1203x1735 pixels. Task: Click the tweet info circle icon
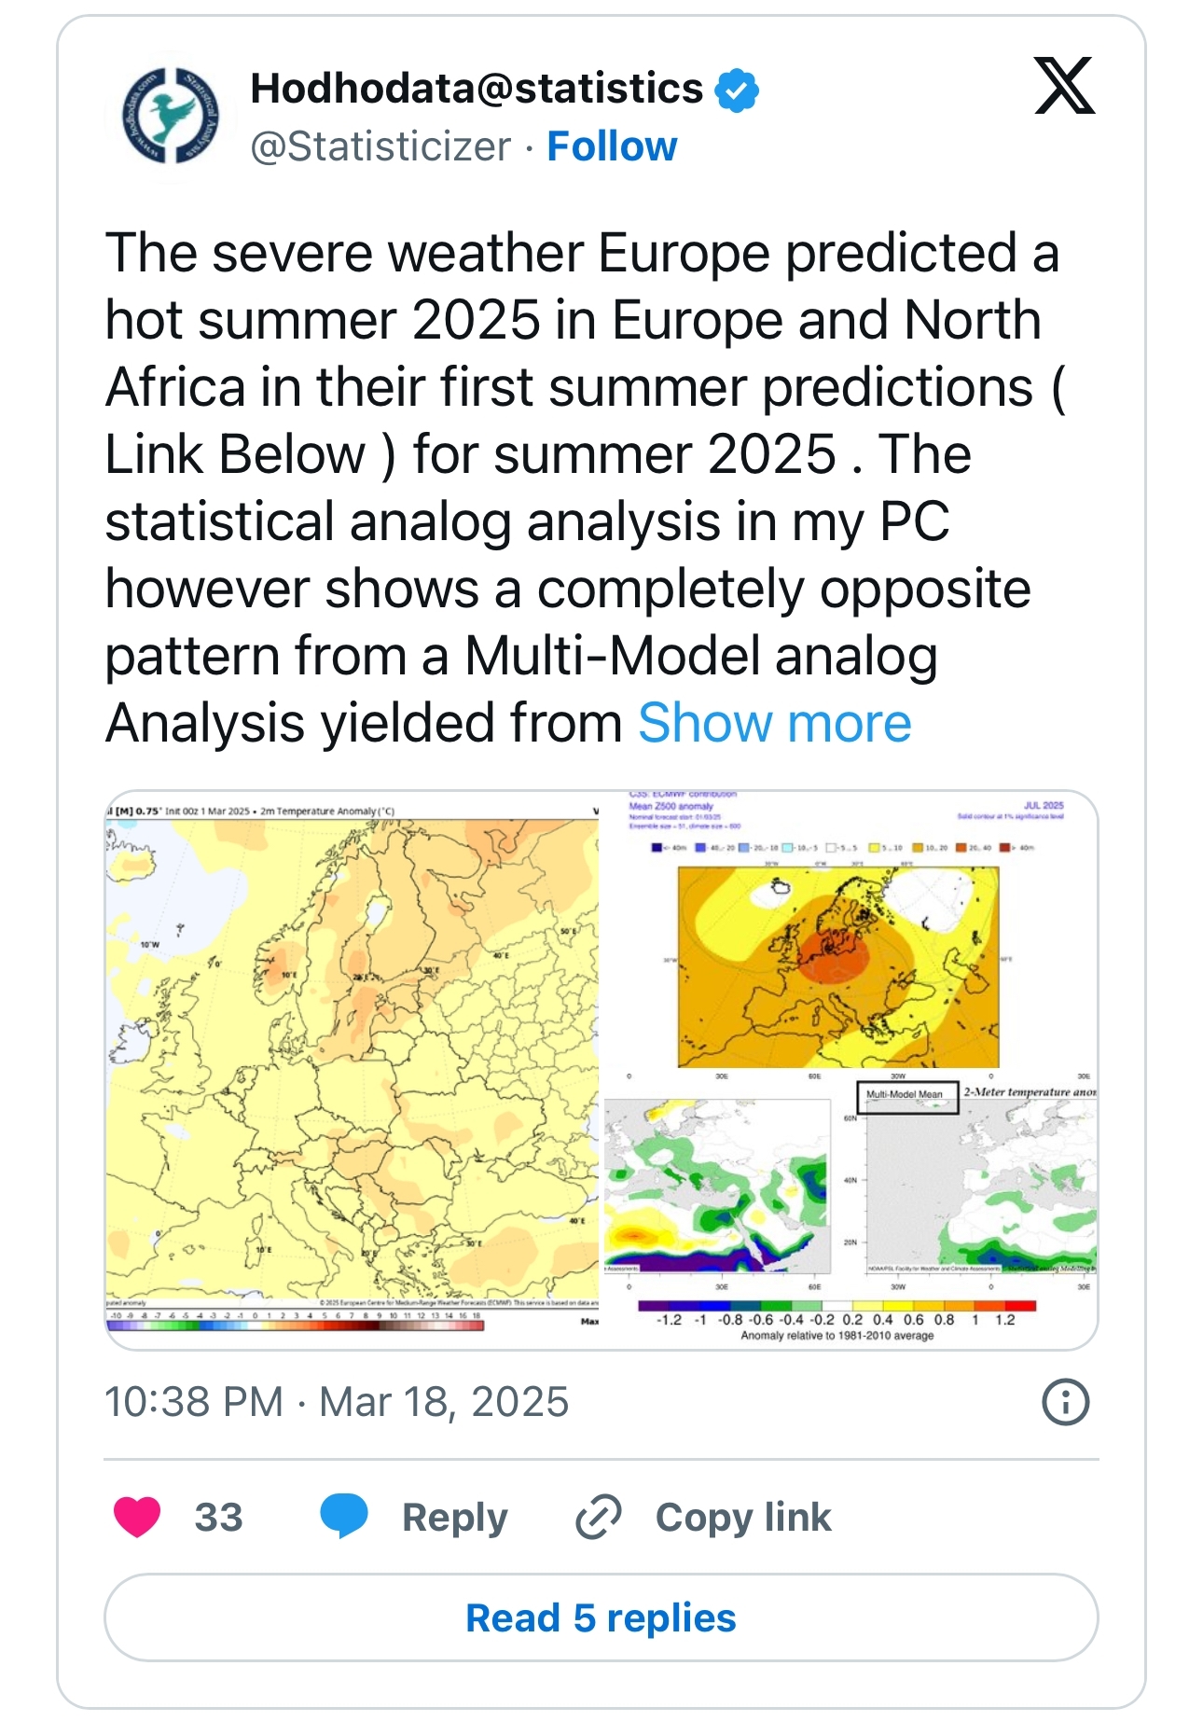click(x=1065, y=1401)
